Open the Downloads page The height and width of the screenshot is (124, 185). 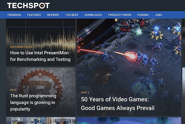[93, 15]
